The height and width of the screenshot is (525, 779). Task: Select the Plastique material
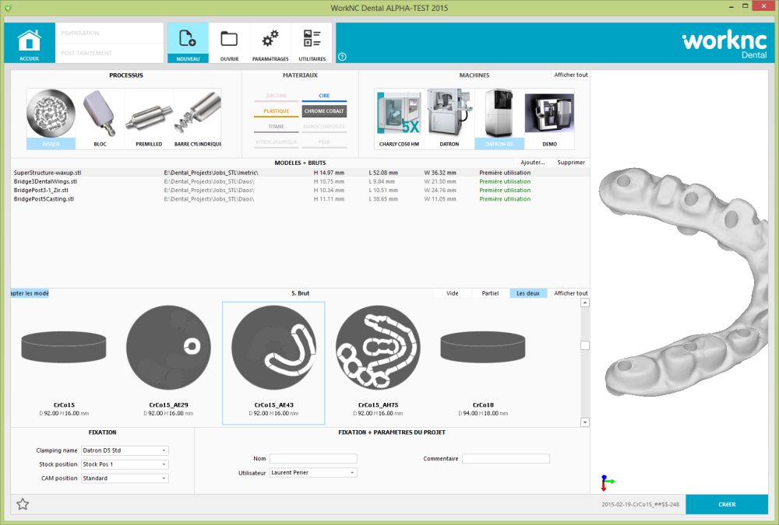tap(277, 111)
